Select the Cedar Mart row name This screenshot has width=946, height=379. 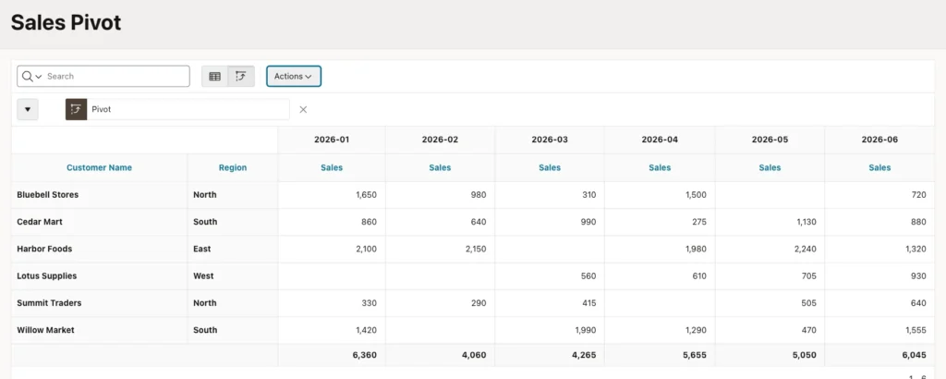click(x=40, y=222)
